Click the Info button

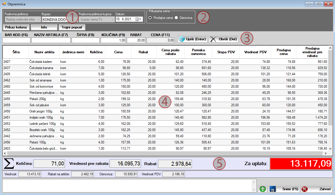click(x=44, y=27)
